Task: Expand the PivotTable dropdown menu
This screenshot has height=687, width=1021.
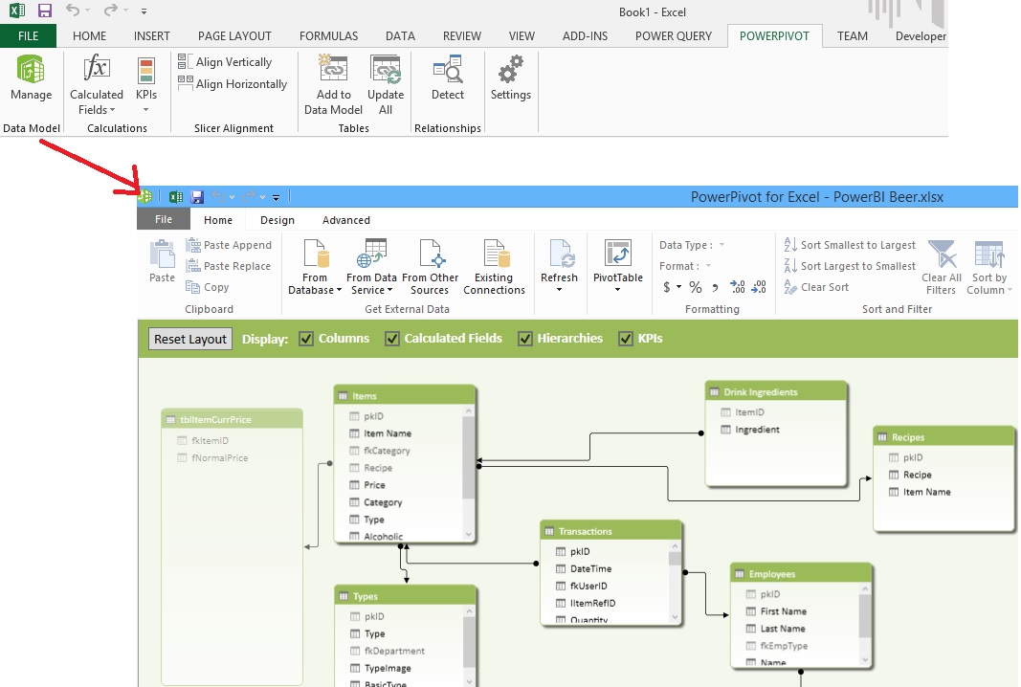Action: (x=618, y=290)
